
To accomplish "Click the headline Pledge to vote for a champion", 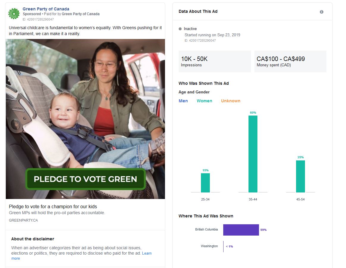I will tap(53, 206).
